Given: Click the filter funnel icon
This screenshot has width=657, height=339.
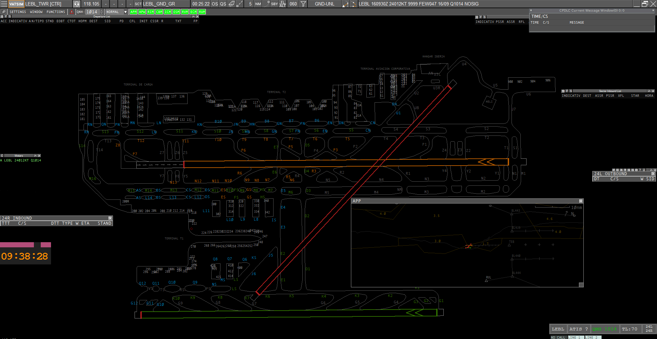Looking at the screenshot, I should tap(303, 4).
